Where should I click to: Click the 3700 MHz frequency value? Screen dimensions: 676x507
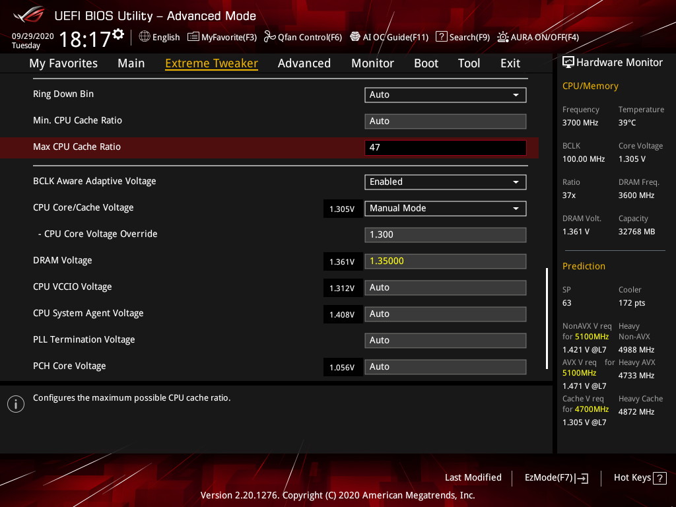580,123
